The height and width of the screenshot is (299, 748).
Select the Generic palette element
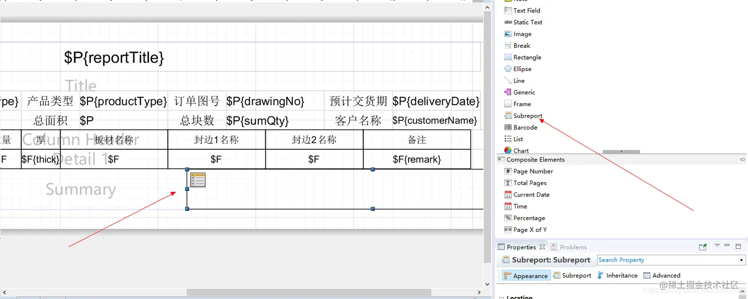pos(519,92)
